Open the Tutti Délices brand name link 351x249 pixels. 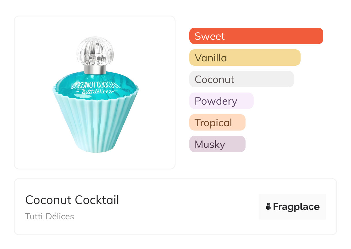(x=50, y=216)
